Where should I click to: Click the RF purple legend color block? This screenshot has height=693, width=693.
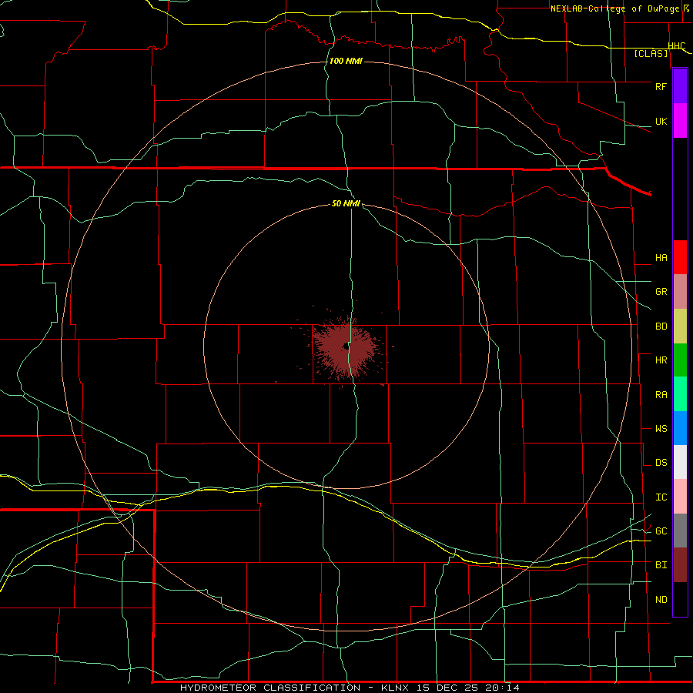[x=680, y=86]
